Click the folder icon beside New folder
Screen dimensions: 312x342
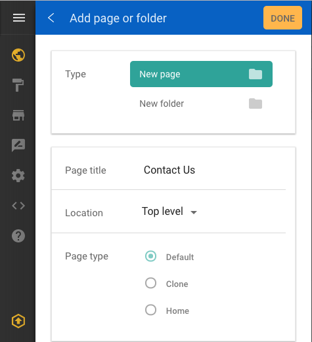tap(256, 104)
